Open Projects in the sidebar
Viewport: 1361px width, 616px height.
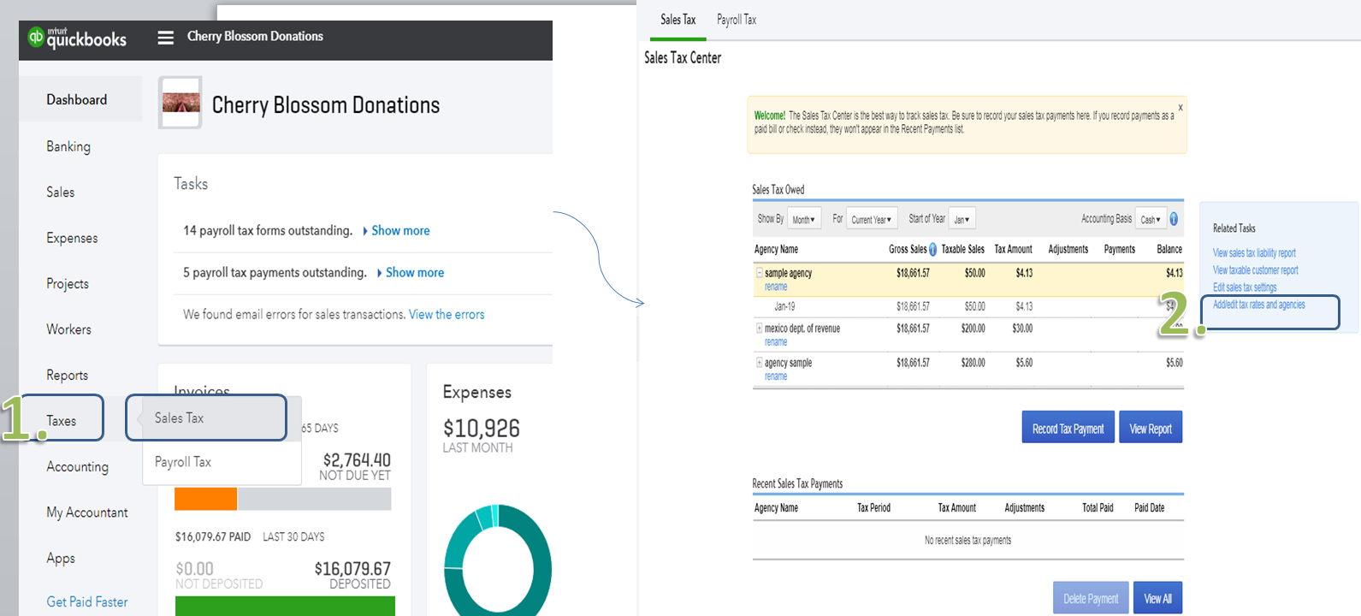tap(68, 284)
